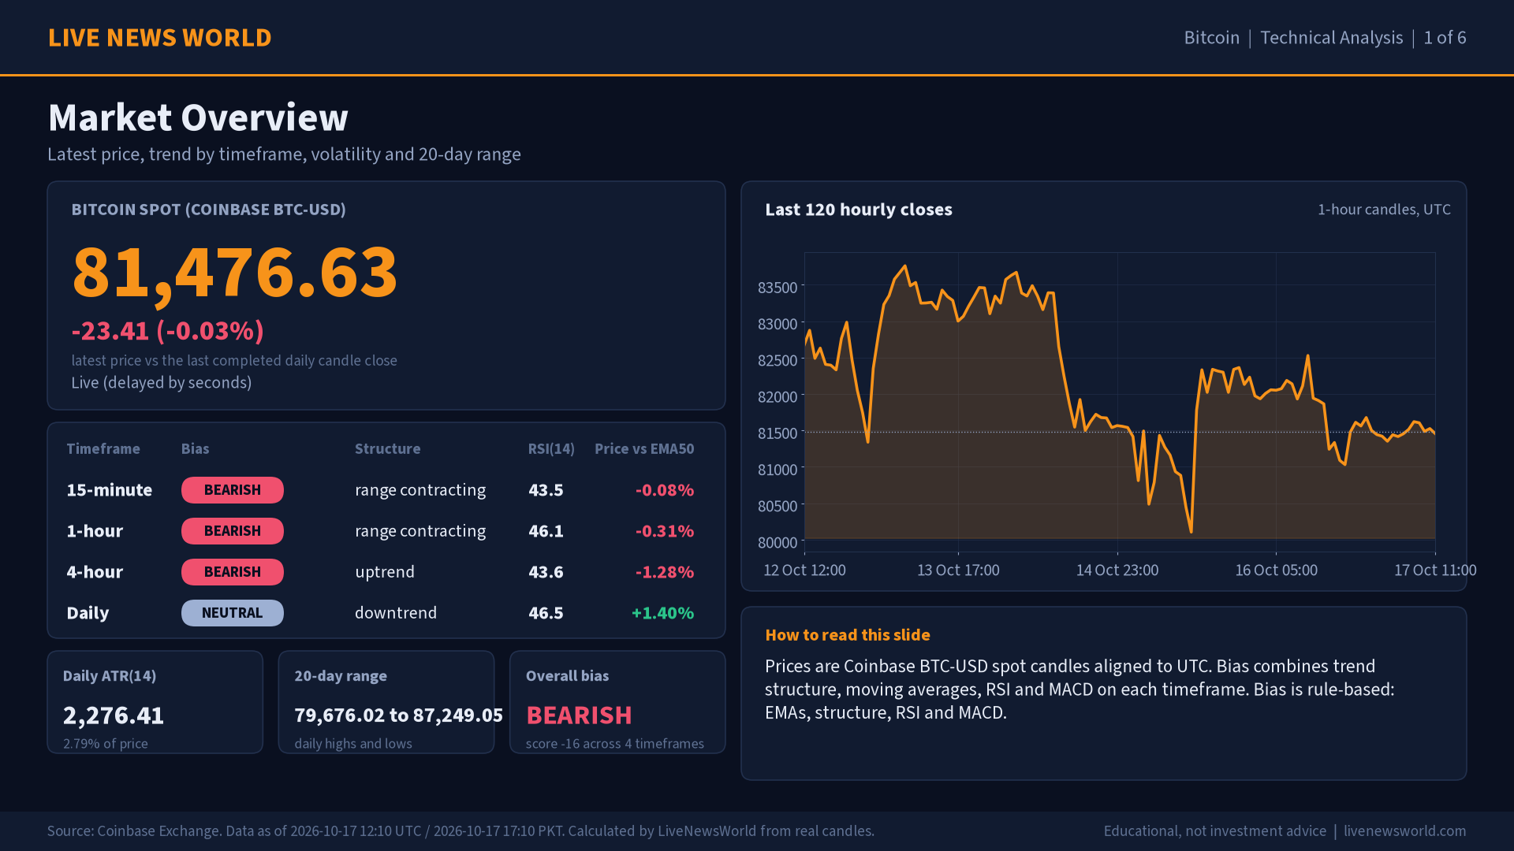Click the Overall bias card title
Image resolution: width=1514 pixels, height=851 pixels.
[568, 676]
